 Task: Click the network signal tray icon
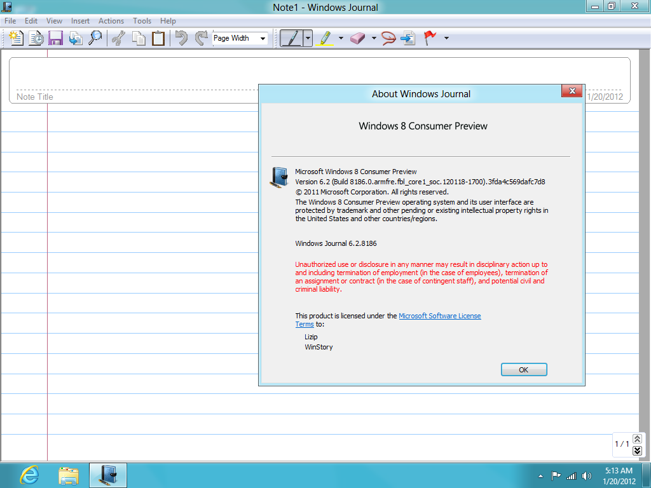tap(572, 476)
